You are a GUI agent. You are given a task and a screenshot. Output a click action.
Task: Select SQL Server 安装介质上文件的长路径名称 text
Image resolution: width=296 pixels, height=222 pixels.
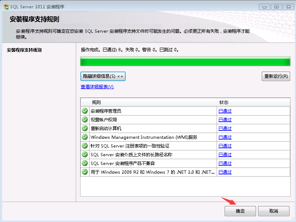click(x=131, y=154)
